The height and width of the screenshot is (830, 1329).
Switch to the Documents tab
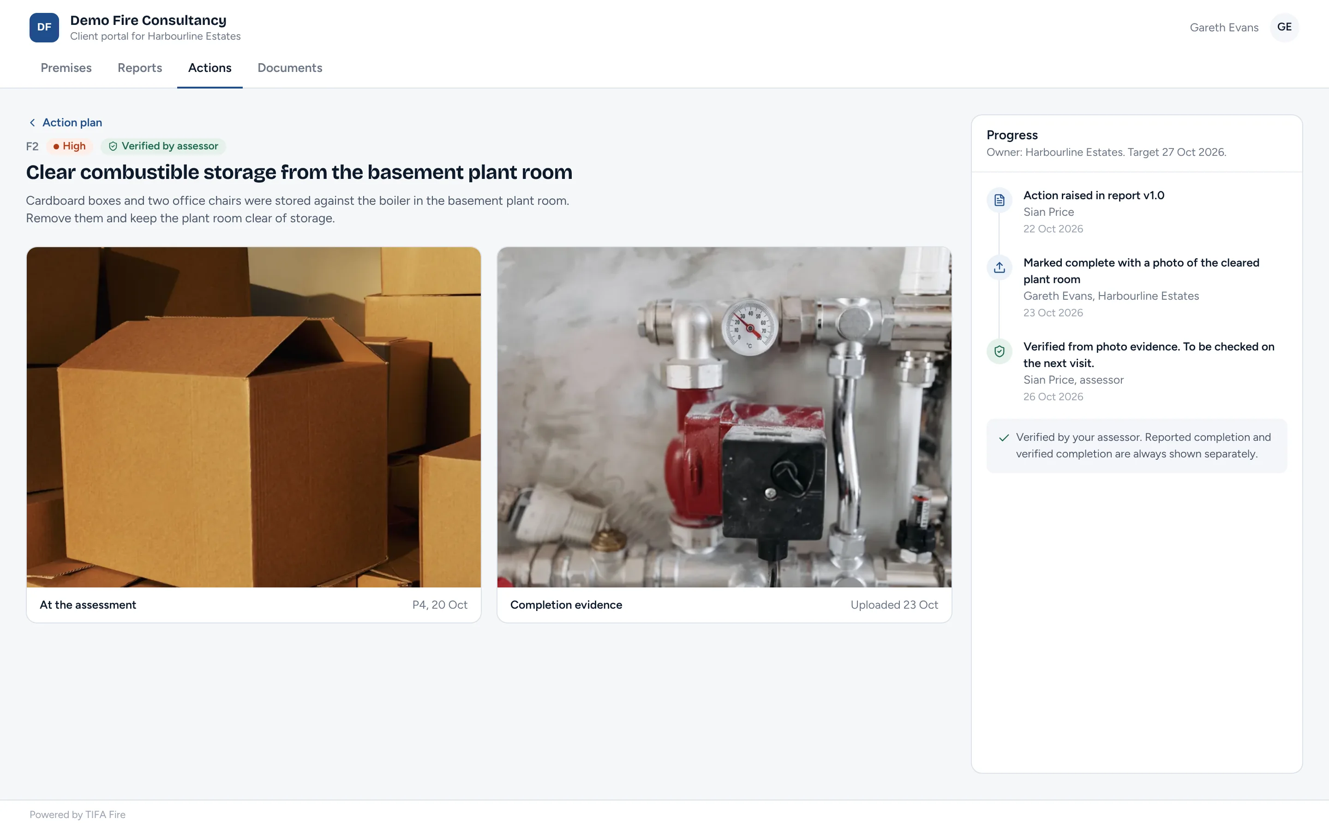point(290,68)
